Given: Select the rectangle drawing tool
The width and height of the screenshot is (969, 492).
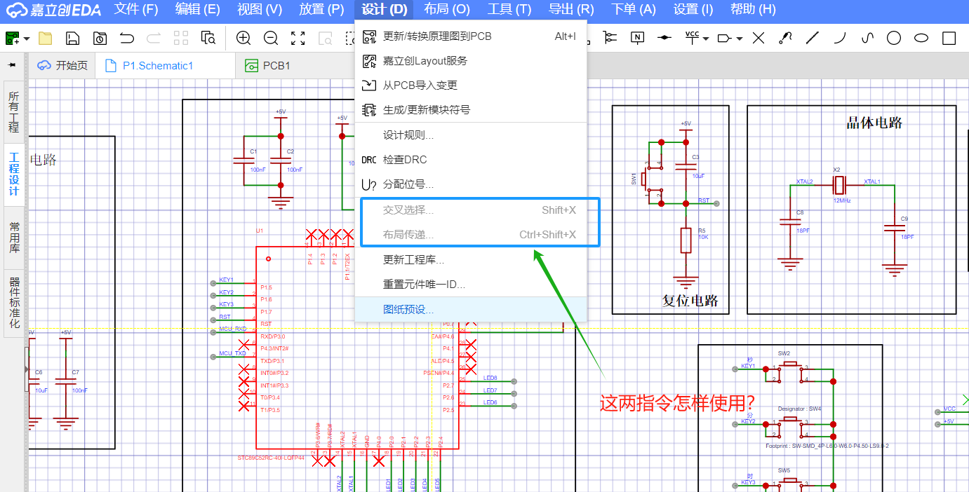Looking at the screenshot, I should click(949, 39).
